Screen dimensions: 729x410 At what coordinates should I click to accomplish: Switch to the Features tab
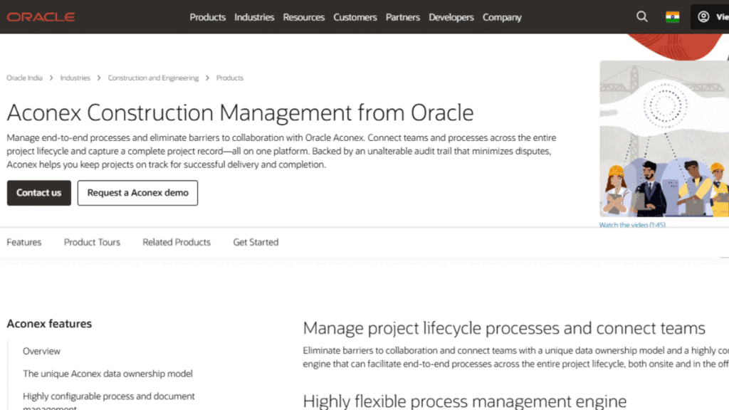click(x=24, y=242)
